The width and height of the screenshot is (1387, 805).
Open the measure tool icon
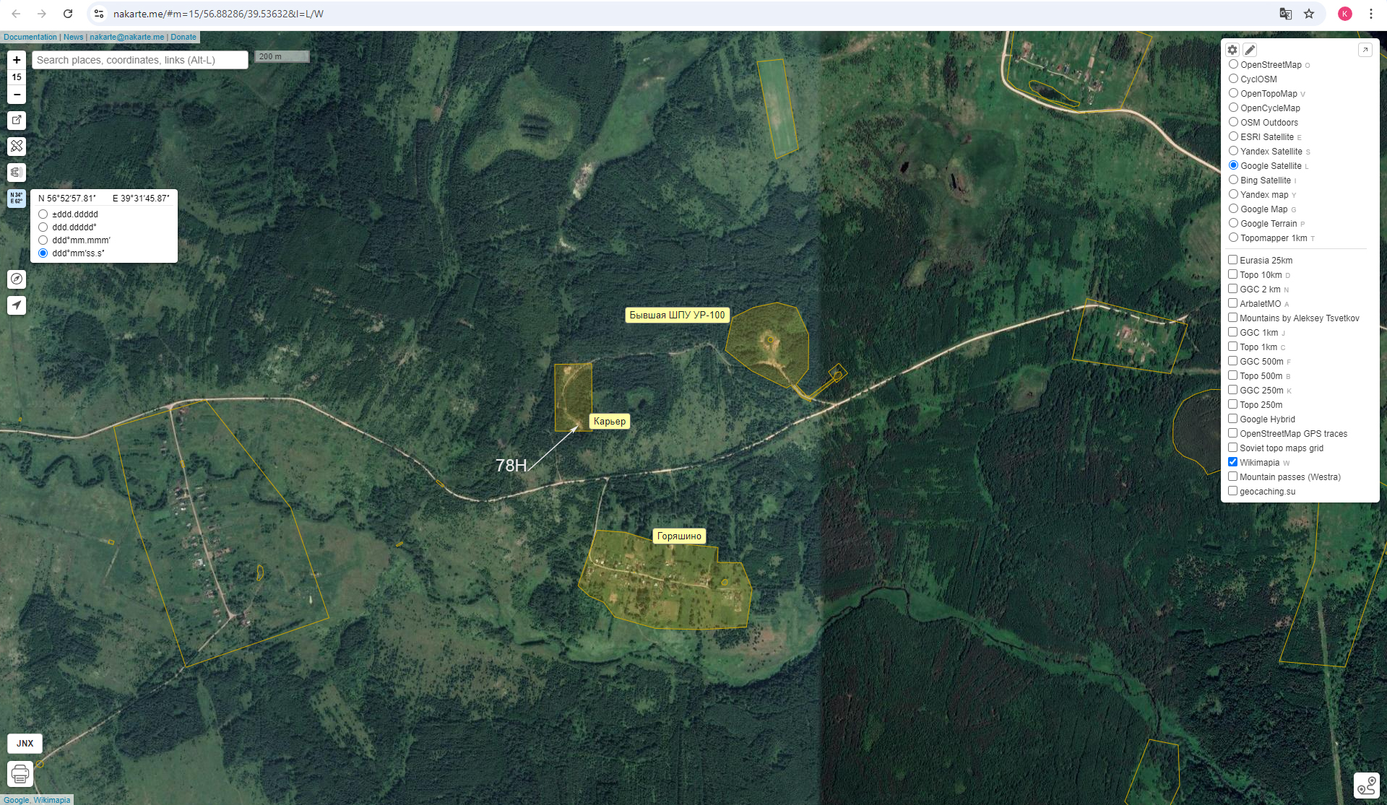click(x=17, y=147)
